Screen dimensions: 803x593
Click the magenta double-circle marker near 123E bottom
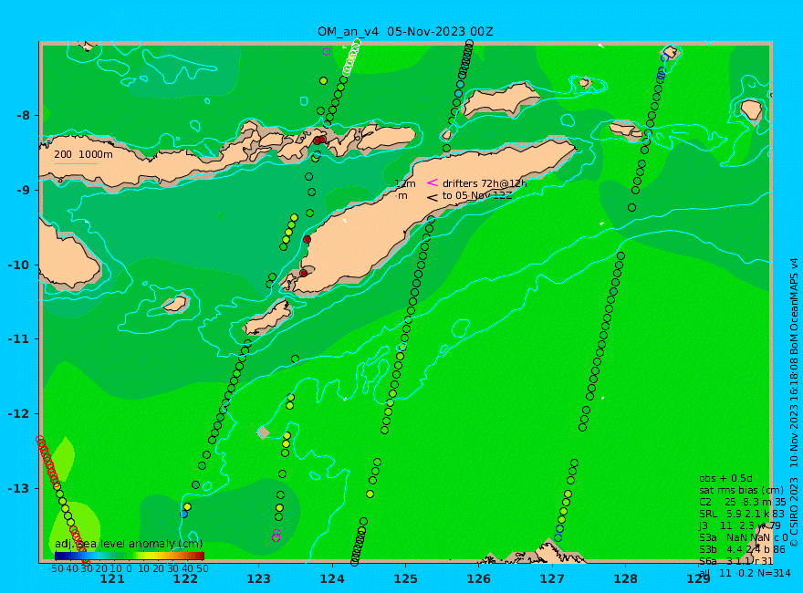coord(276,536)
